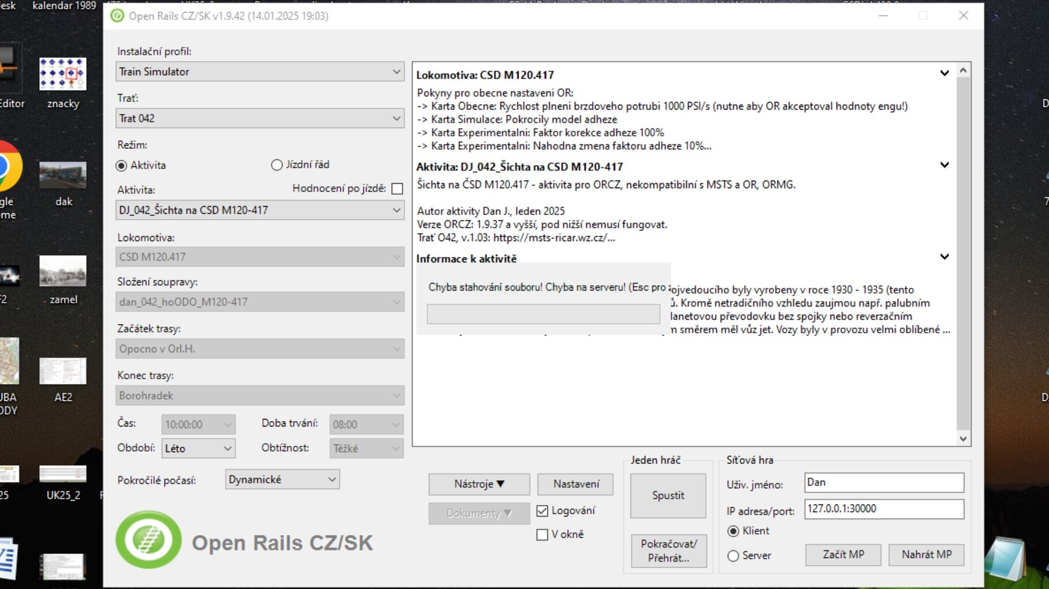This screenshot has height=589, width=1049.
Task: Click the 'Chyba stahování souboru!' error message
Action: [x=547, y=287]
